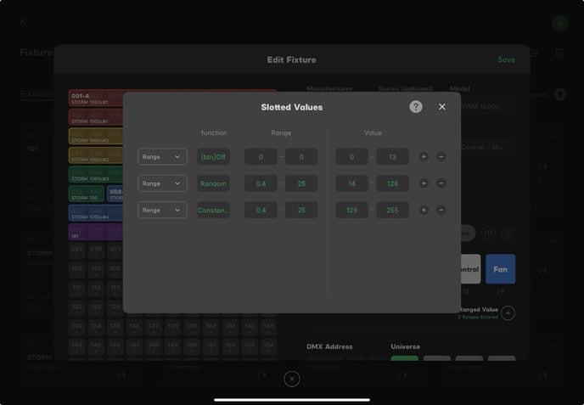Open the Range dropdown for the Constant row

pyautogui.click(x=162, y=210)
